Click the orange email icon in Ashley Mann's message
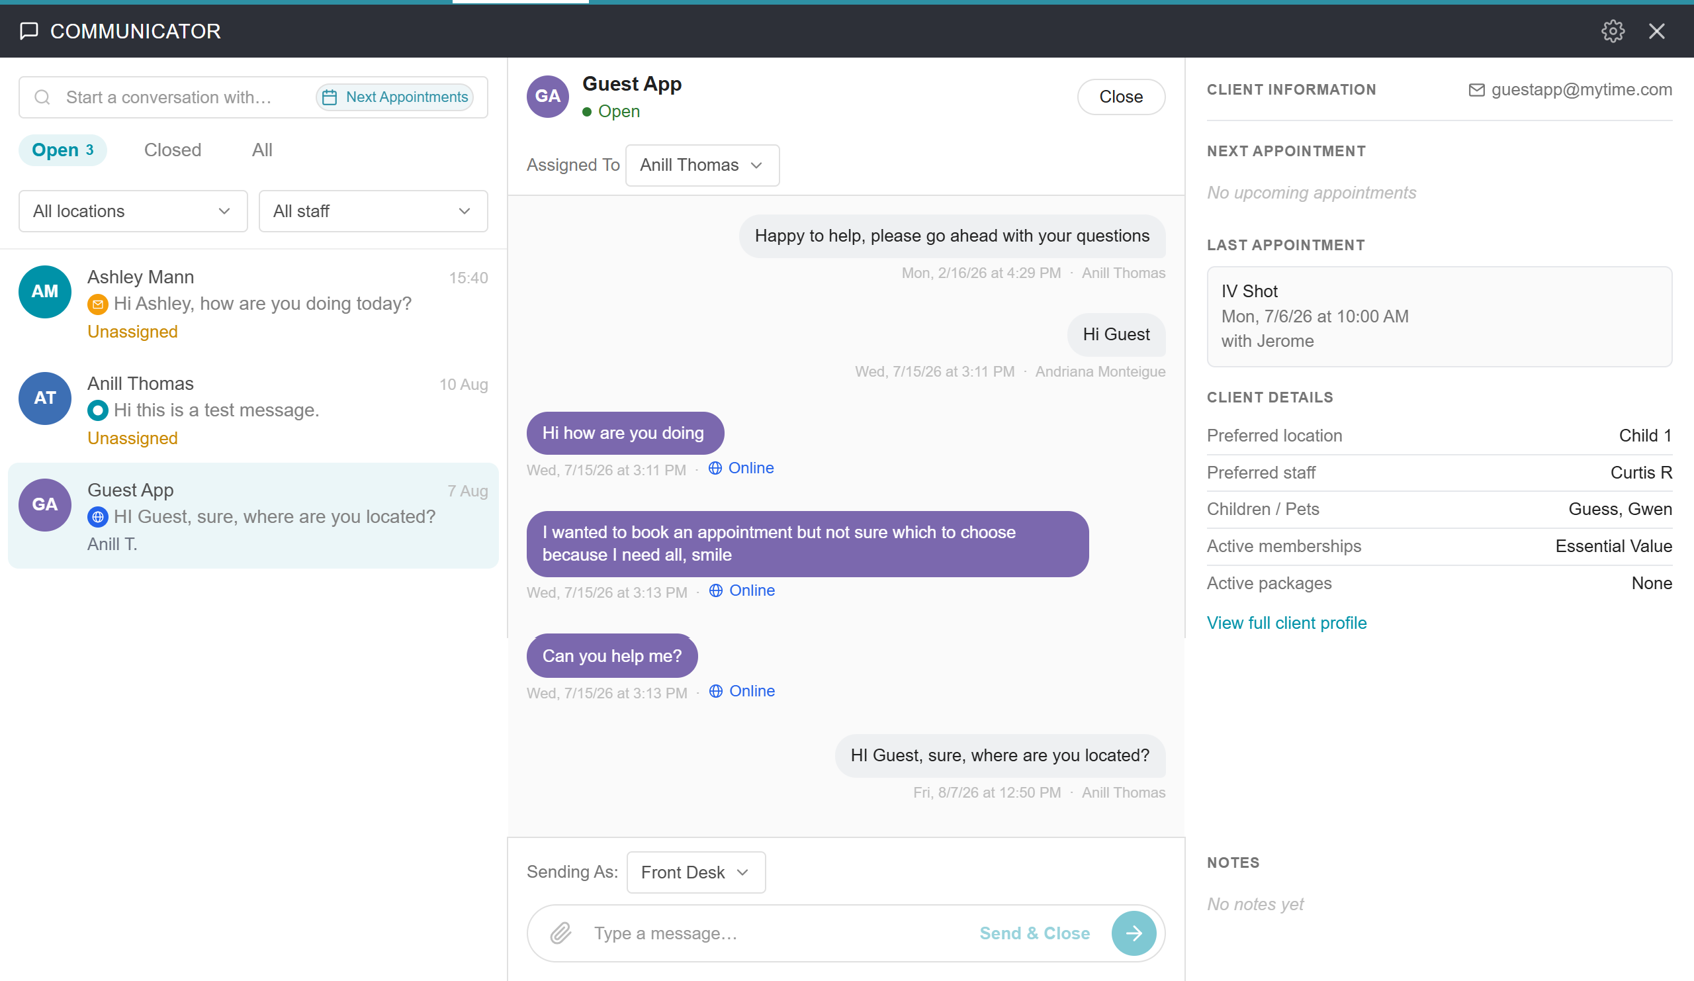 97,304
